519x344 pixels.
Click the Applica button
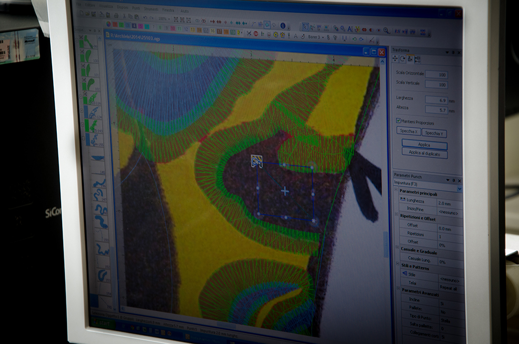(424, 144)
